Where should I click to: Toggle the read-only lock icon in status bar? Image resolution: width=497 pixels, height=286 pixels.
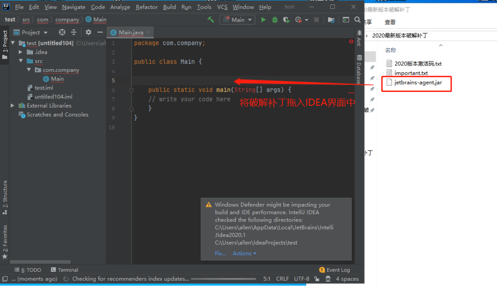(x=316, y=279)
